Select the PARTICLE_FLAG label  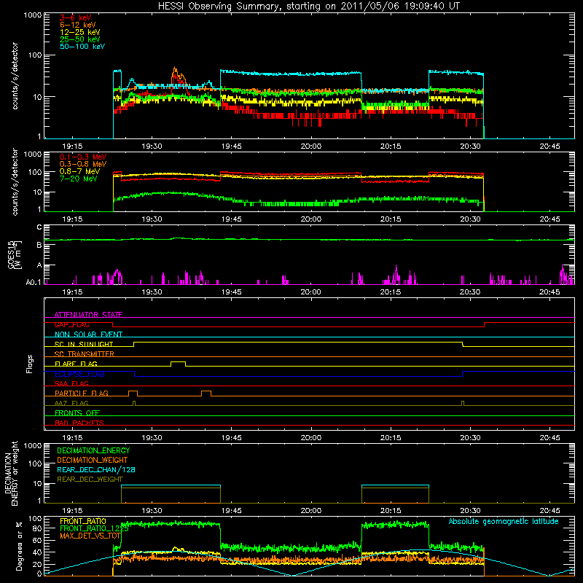click(x=82, y=393)
